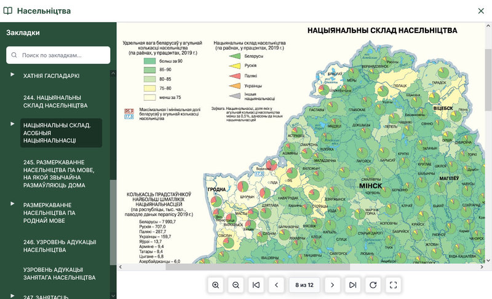This screenshot has height=299, width=492.
Task: Jump to the first page
Action: point(256,285)
